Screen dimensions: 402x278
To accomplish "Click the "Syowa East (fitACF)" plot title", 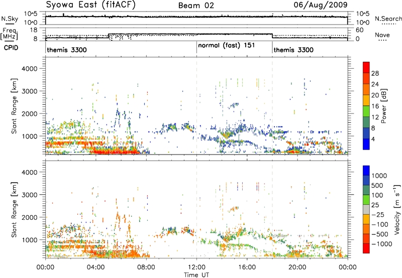I will point(90,5).
